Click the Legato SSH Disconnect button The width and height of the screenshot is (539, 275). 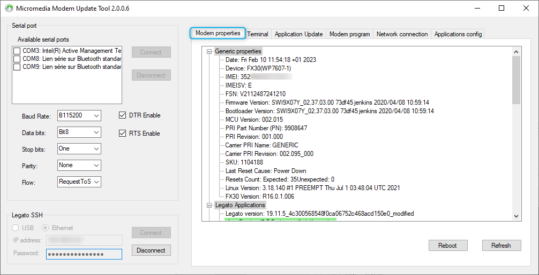click(x=151, y=250)
